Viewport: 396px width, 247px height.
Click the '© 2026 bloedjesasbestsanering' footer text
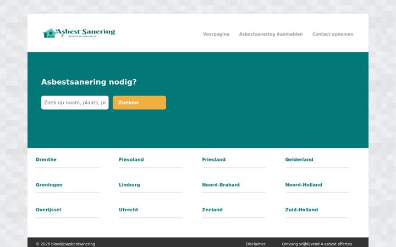(65, 244)
